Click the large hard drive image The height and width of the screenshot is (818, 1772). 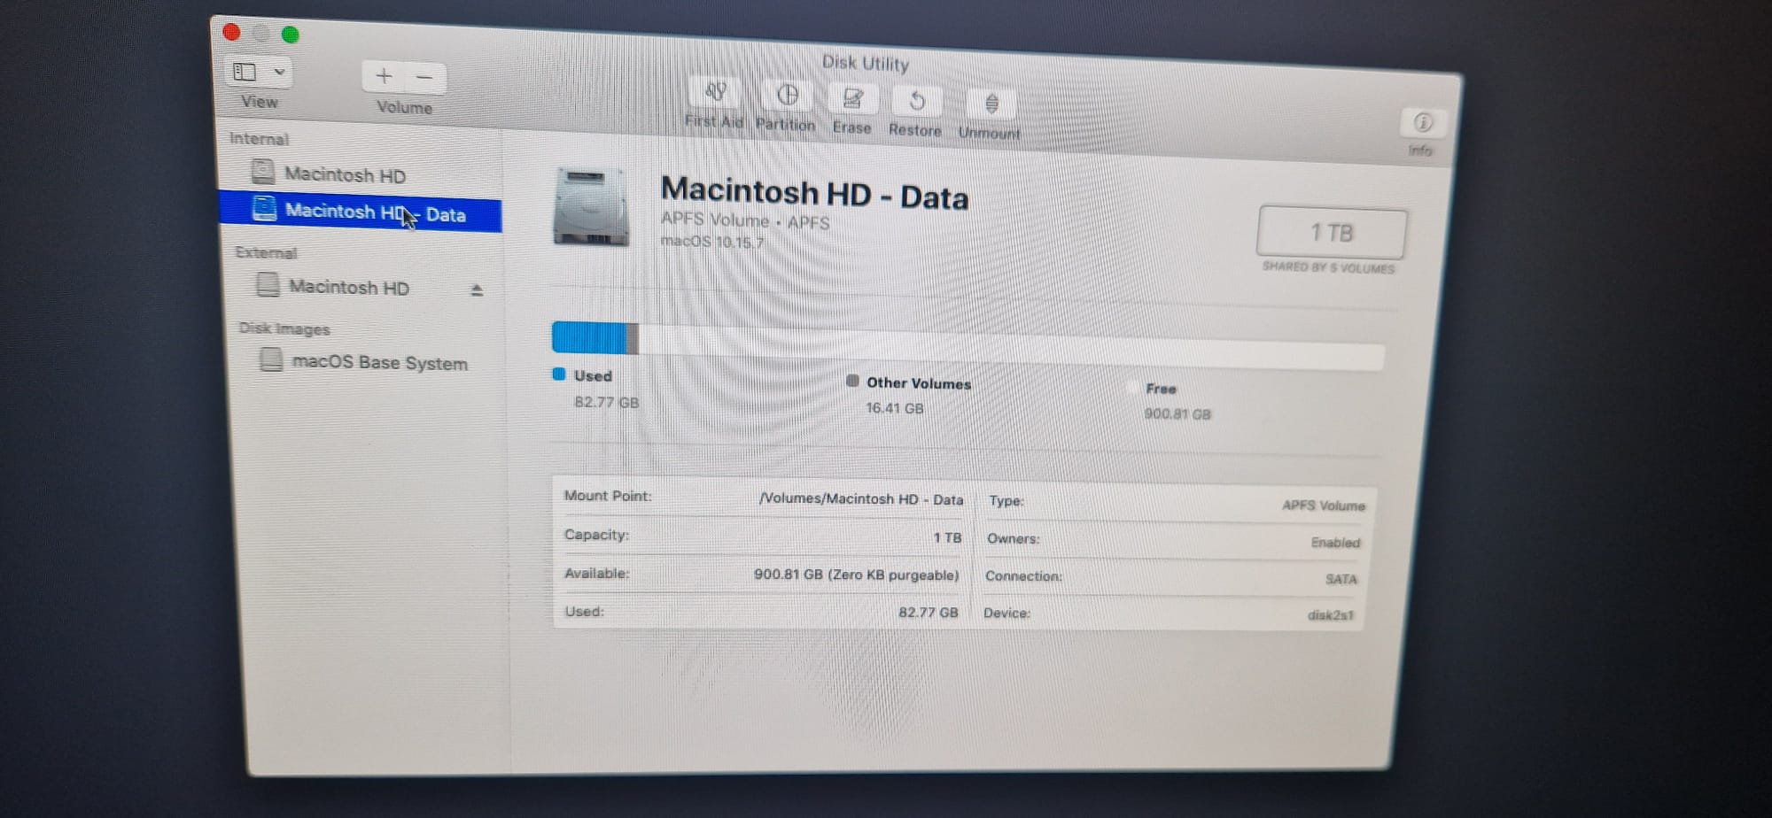coord(591,207)
